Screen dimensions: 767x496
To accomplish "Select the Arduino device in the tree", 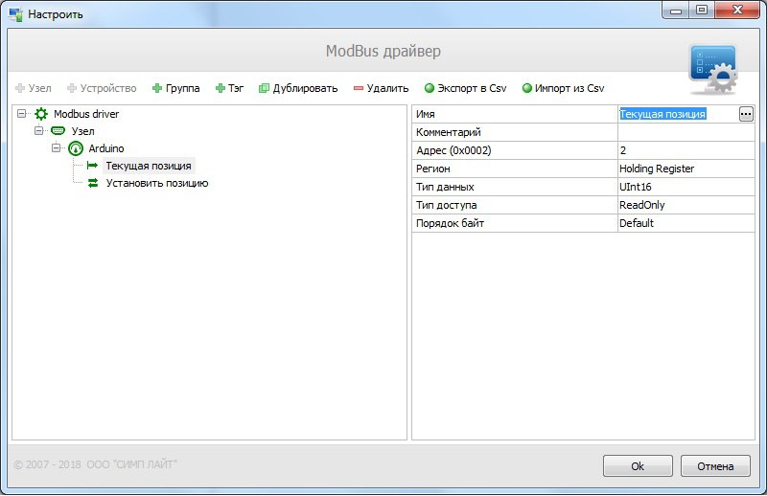I will click(106, 148).
